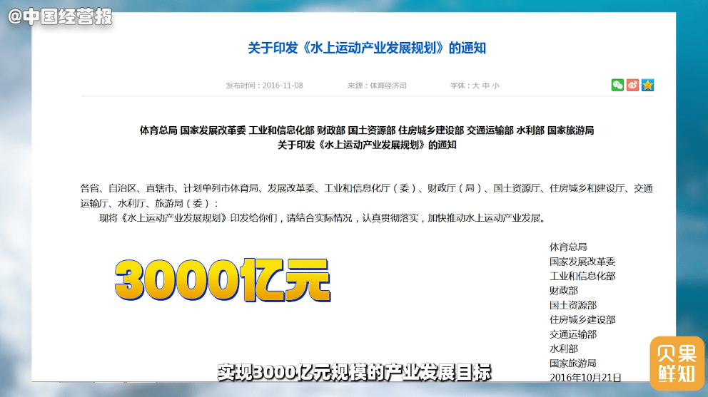Click the signing date 2016年10月21日
The image size is (708, 397).
585,377
